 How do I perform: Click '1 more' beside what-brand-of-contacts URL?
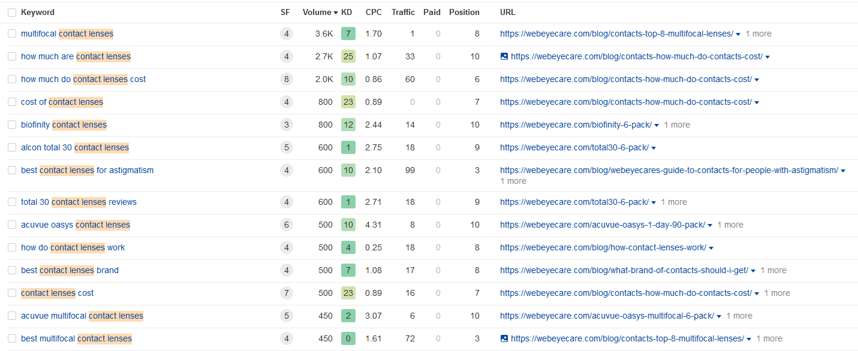pos(773,270)
